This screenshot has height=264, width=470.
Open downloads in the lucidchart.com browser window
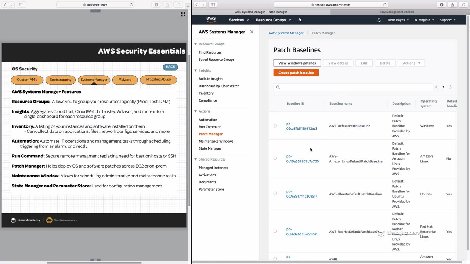coord(156,5)
